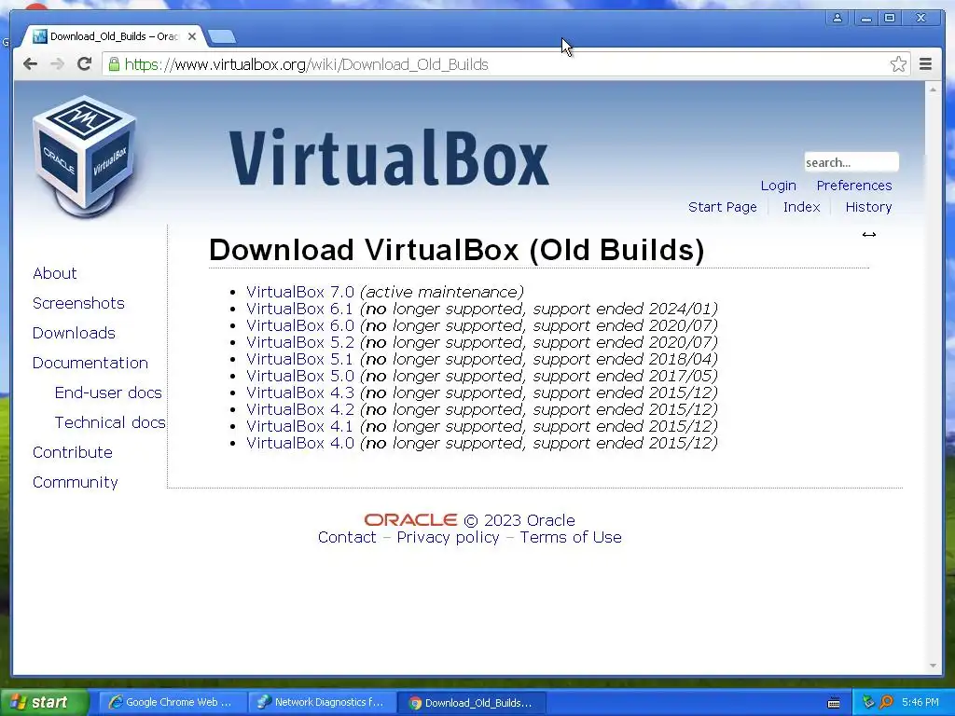Reload the page with the refresh icon

coord(84,64)
